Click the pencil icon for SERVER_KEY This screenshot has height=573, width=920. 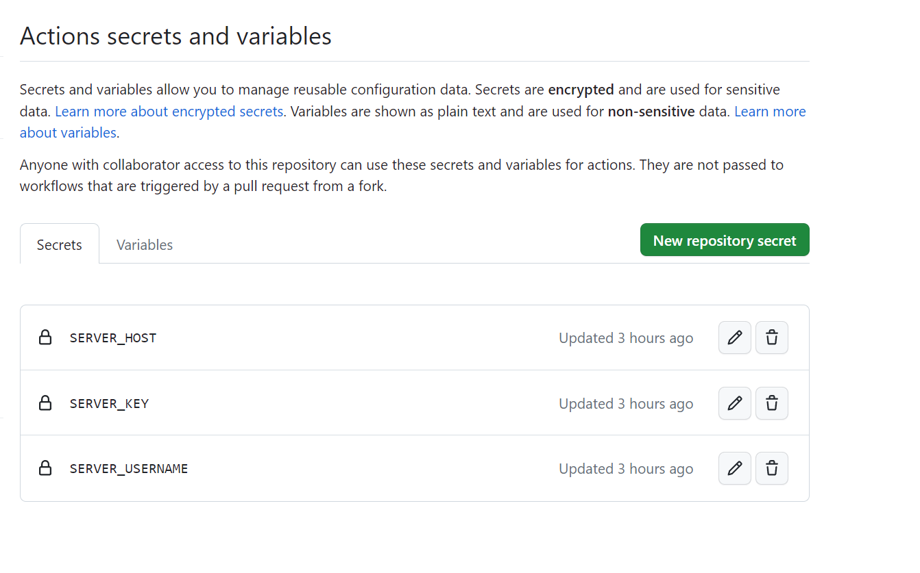[x=735, y=403]
